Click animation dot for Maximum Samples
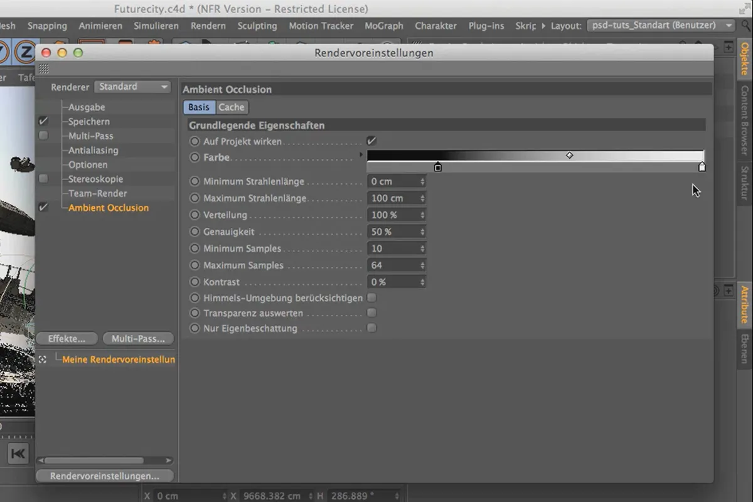The height and width of the screenshot is (502, 753). coord(195,265)
